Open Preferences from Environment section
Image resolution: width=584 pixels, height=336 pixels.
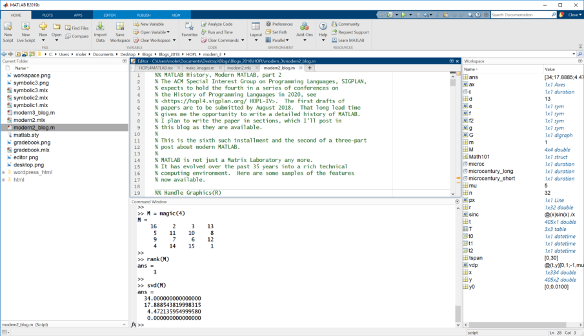[x=279, y=24]
